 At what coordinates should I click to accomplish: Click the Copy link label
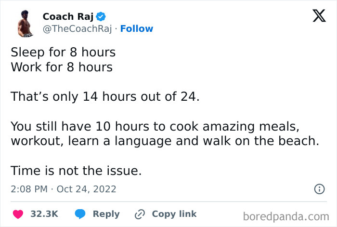(174, 214)
